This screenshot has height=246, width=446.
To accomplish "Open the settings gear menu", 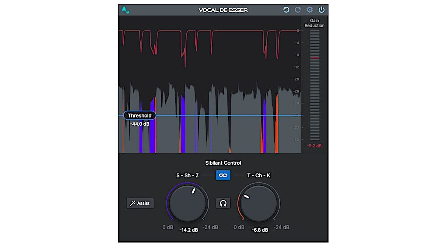I will point(310,10).
